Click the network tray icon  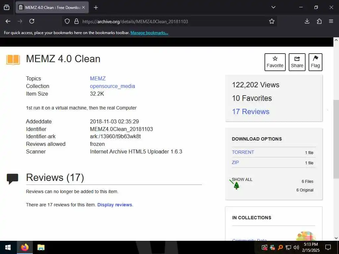tap(288, 247)
